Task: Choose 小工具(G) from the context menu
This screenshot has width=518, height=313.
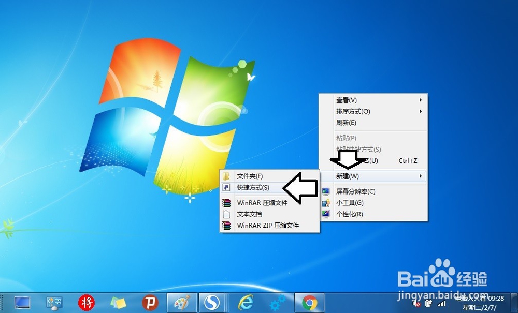Action: pos(373,203)
